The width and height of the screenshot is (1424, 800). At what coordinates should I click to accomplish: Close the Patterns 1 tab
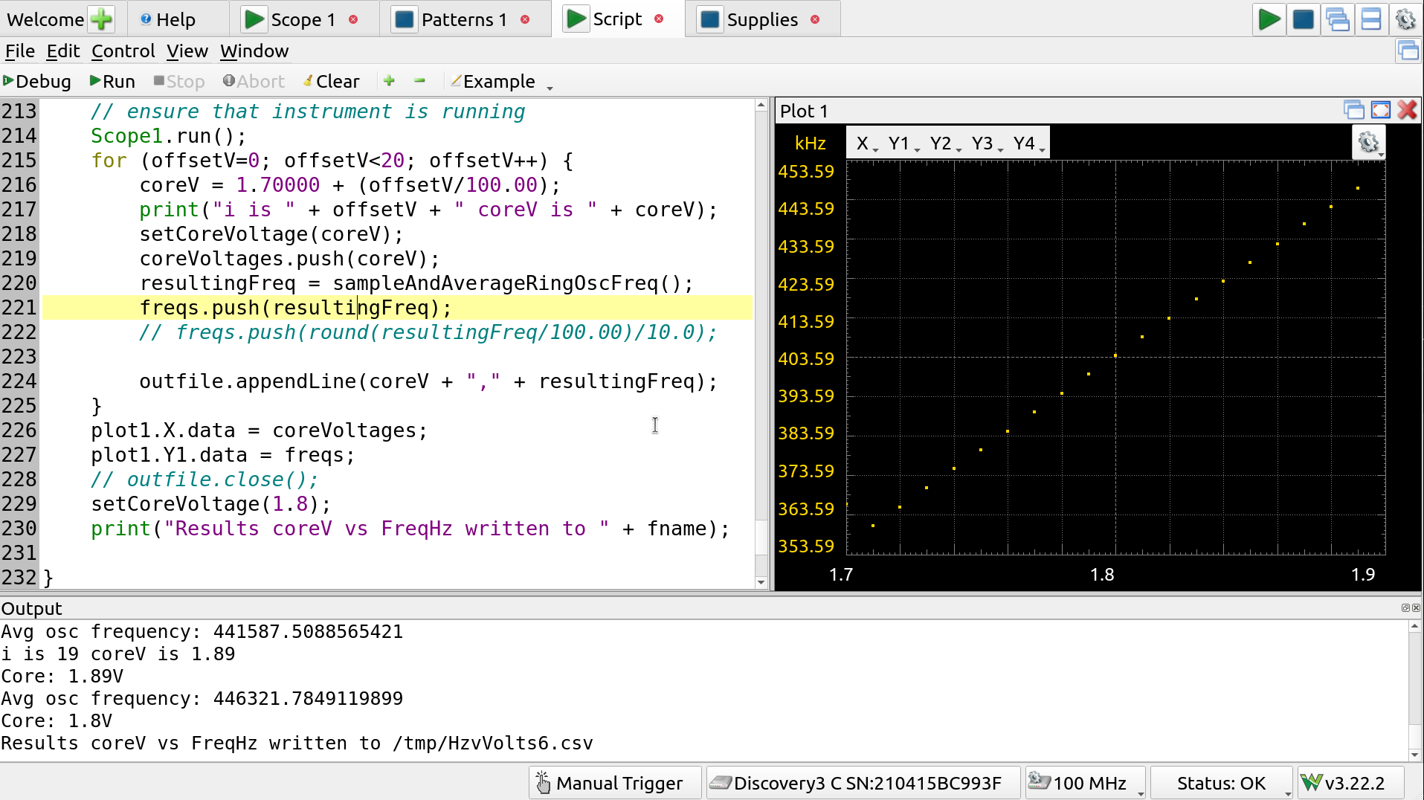click(525, 19)
